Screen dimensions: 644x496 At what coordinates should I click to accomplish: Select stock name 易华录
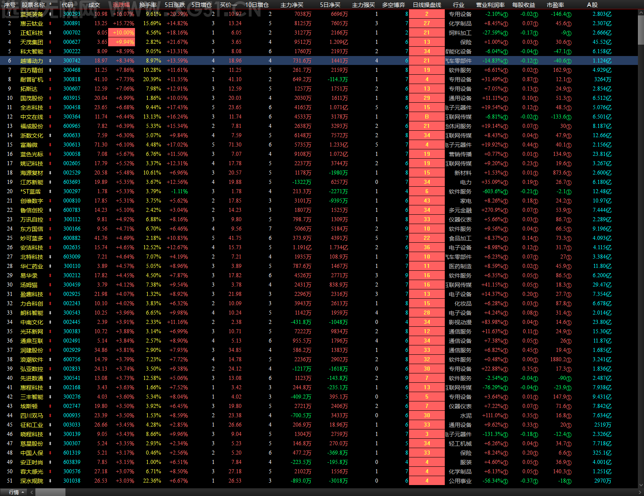29,276
